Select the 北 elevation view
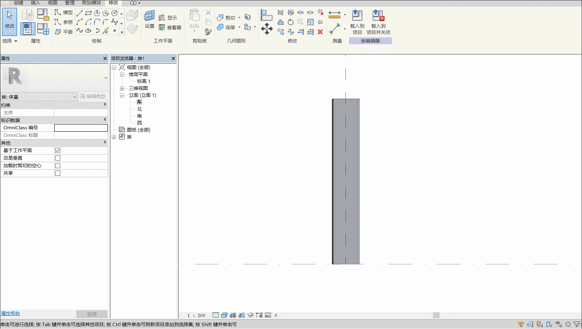This screenshot has width=582, height=329. click(x=139, y=109)
